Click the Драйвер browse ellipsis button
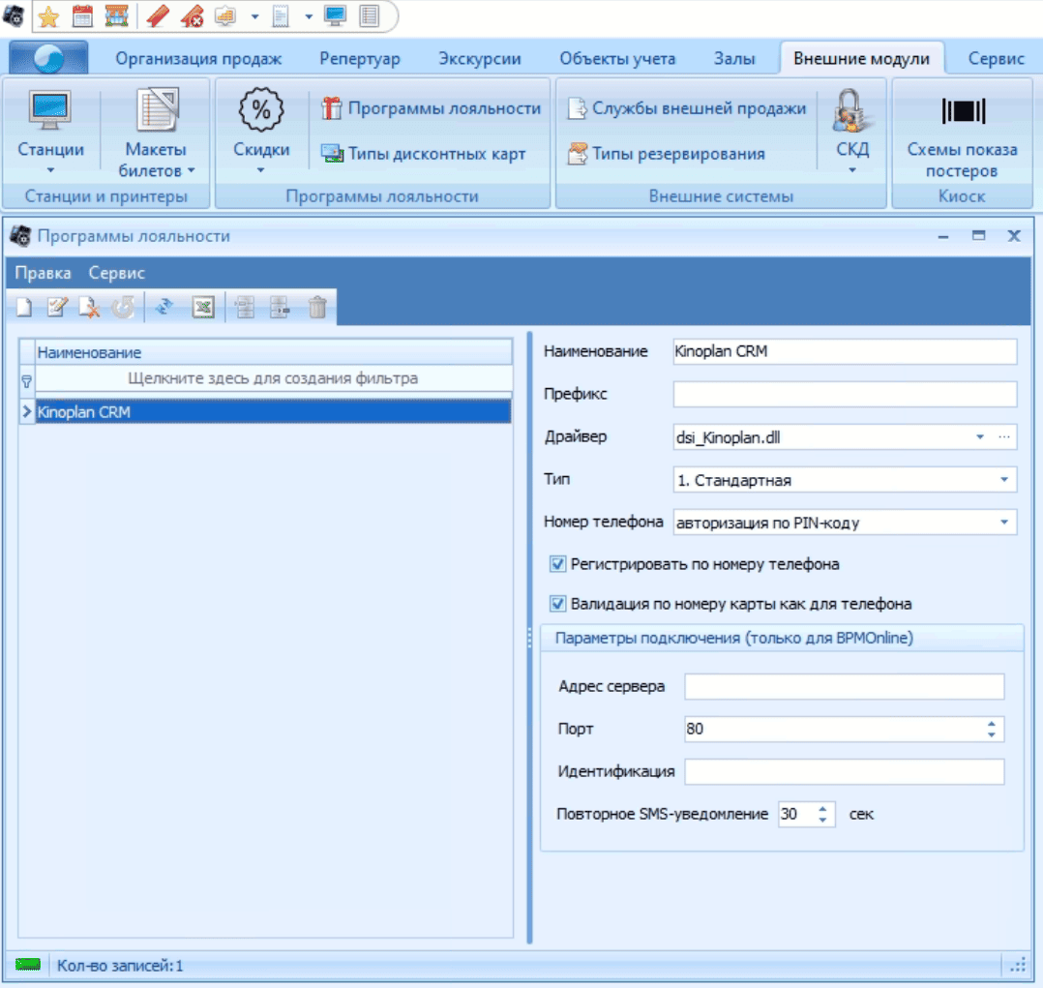Image resolution: width=1043 pixels, height=988 pixels. (x=1004, y=437)
